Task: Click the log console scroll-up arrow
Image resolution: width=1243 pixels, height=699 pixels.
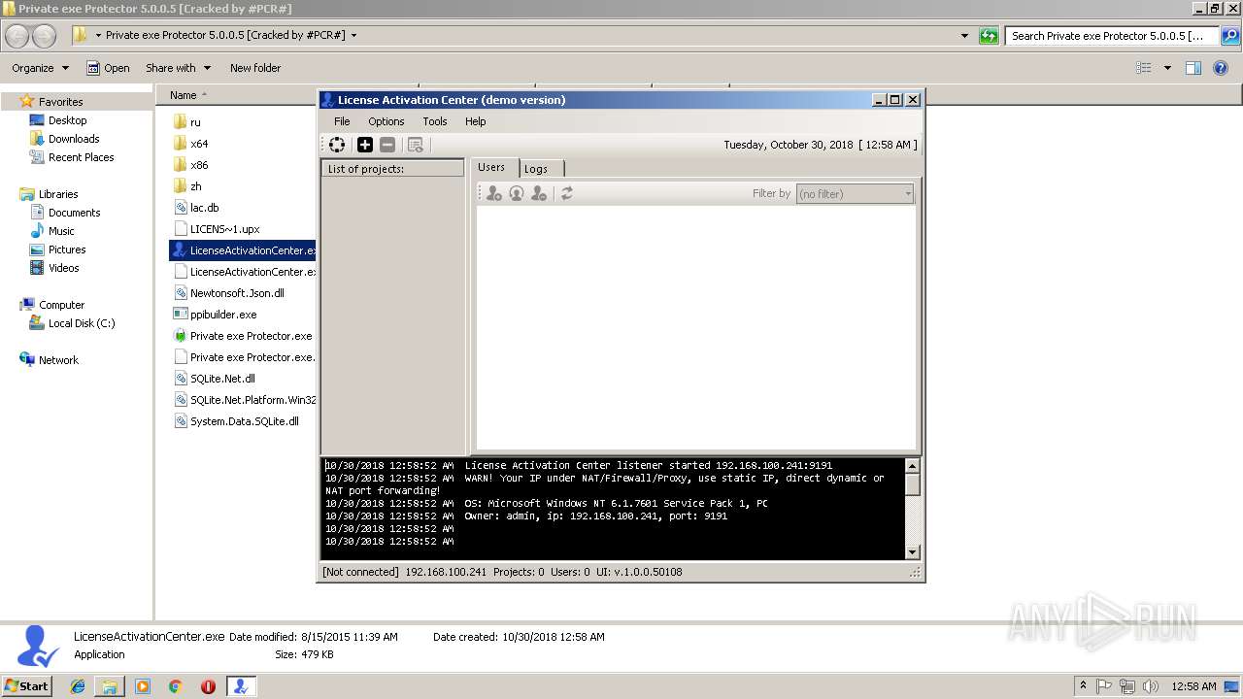Action: (x=912, y=466)
